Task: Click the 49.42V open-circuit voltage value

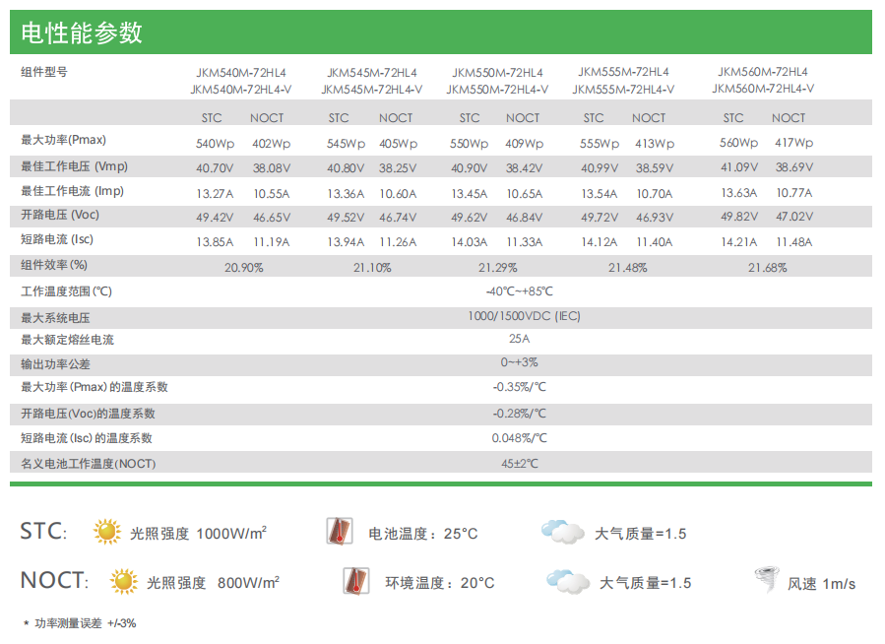Action: click(215, 218)
